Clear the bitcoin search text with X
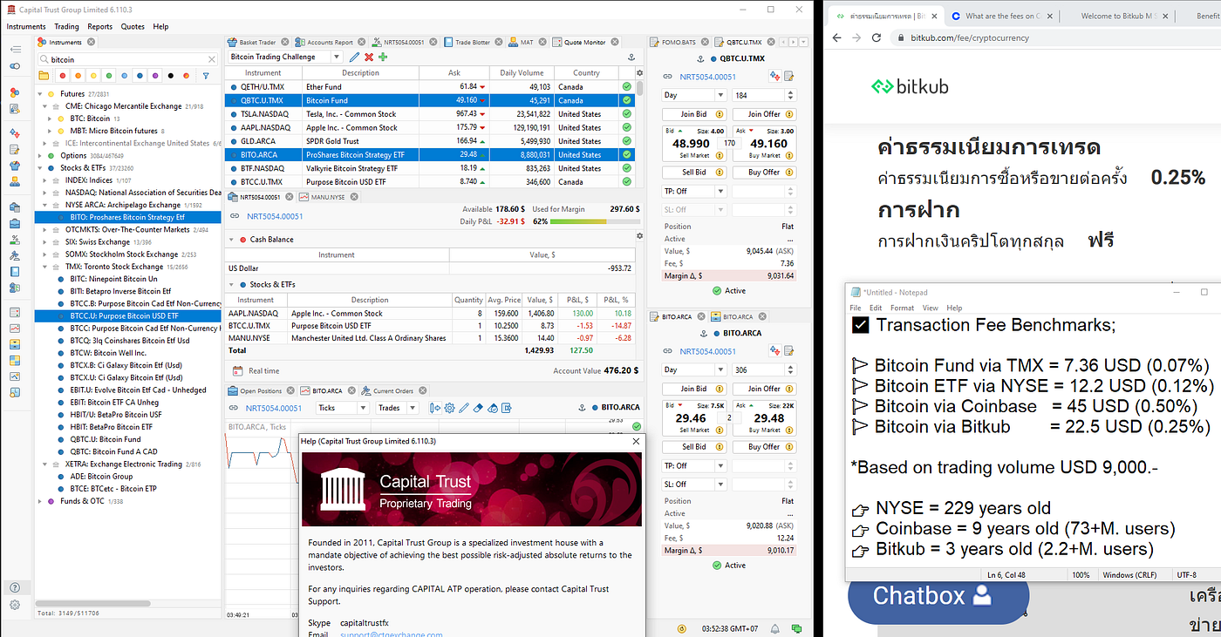The image size is (1221, 637). point(211,59)
